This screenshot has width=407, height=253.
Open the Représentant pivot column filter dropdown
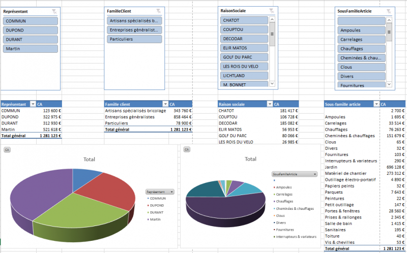33,104
